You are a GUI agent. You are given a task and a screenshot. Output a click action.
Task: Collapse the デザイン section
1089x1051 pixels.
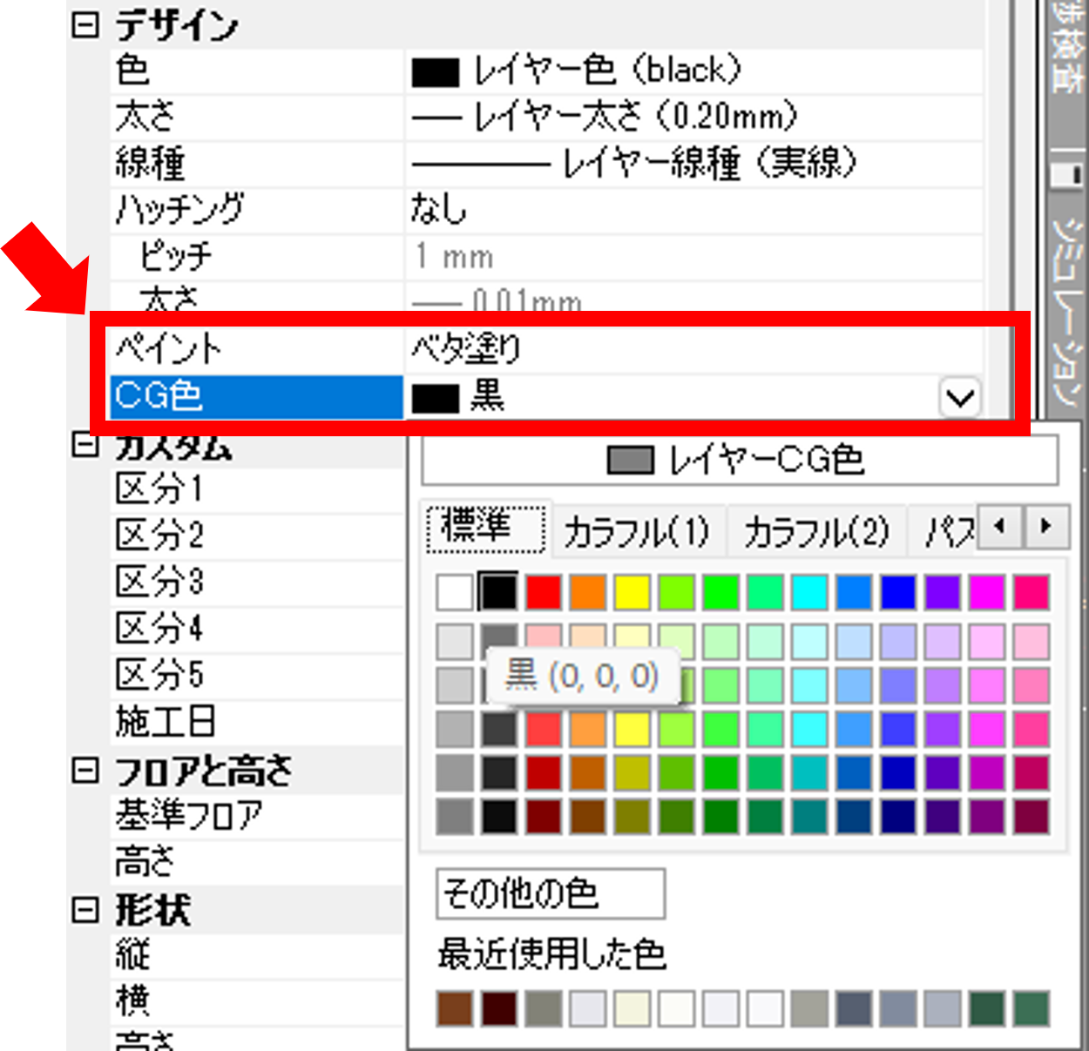click(x=85, y=25)
